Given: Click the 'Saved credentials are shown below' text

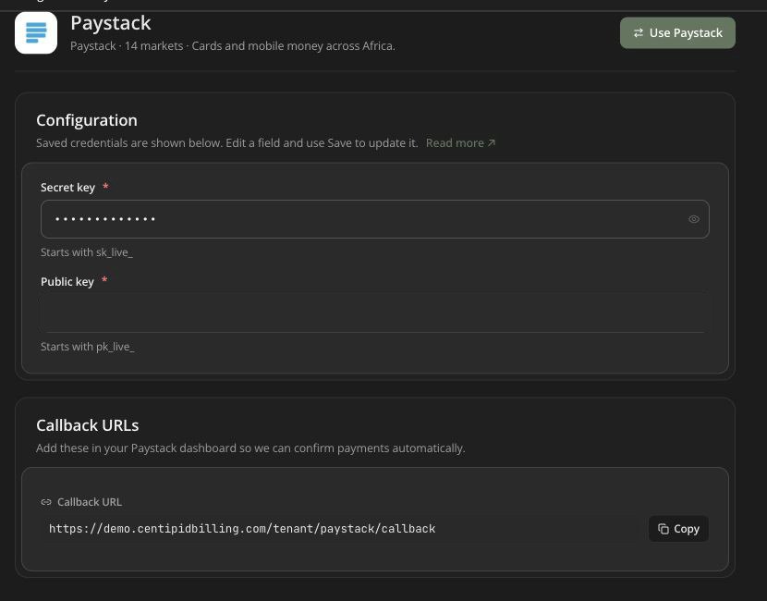Looking at the screenshot, I should [x=227, y=143].
